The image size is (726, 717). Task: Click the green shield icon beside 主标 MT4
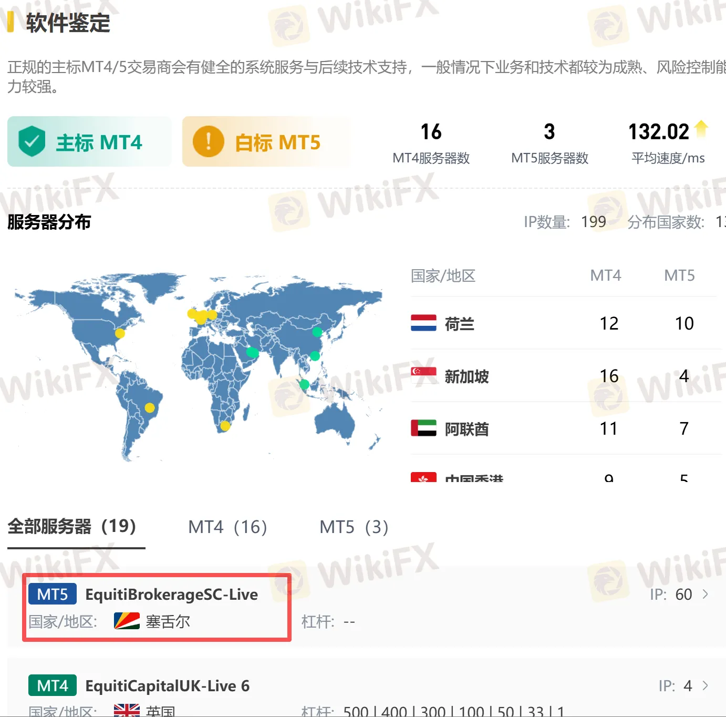[32, 141]
